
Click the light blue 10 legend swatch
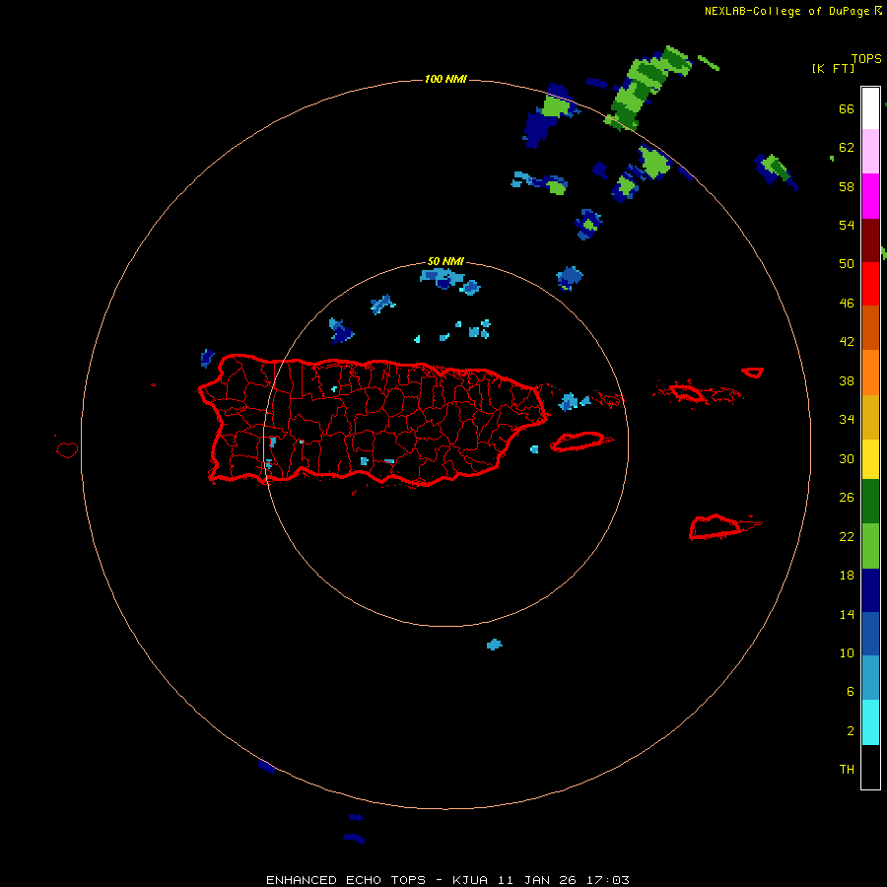point(870,678)
